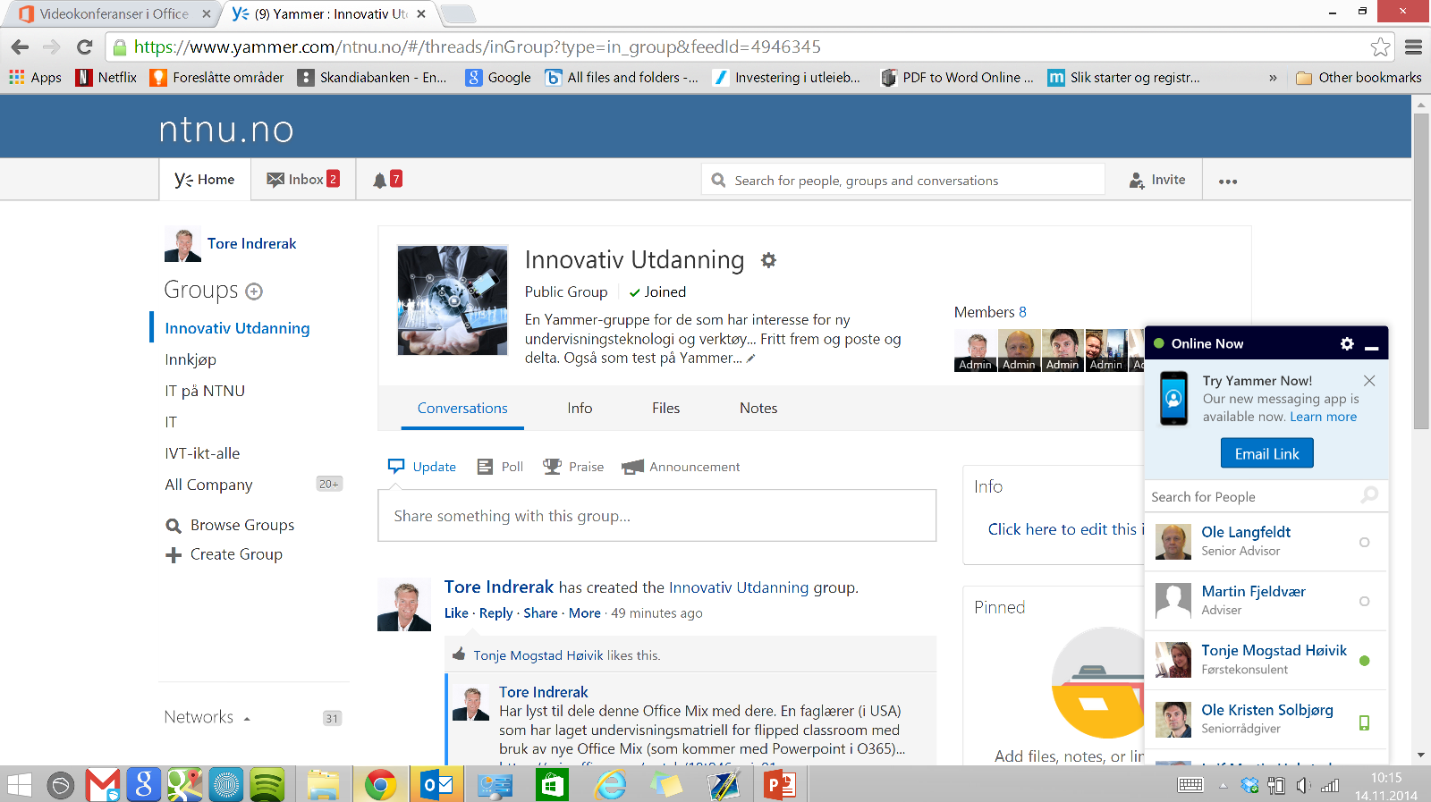Screen dimensions: 1431x802
Task: Click the three dots more menu
Action: [x=1228, y=182]
